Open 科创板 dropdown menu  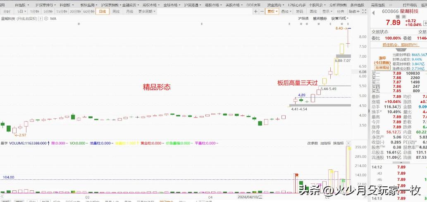[x=67, y=5]
